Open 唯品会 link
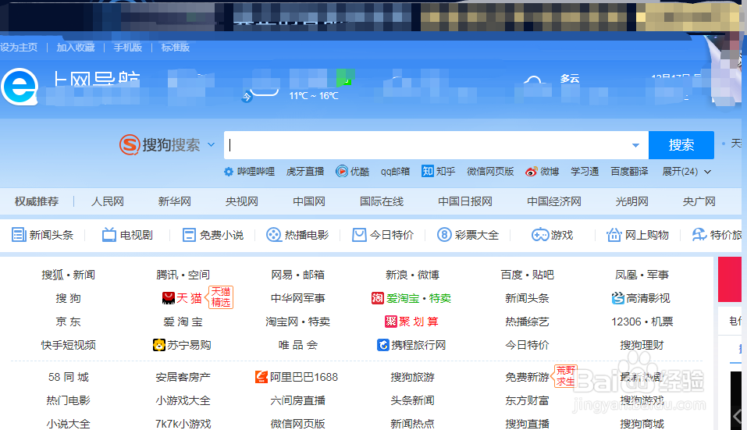The image size is (747, 430). click(297, 345)
